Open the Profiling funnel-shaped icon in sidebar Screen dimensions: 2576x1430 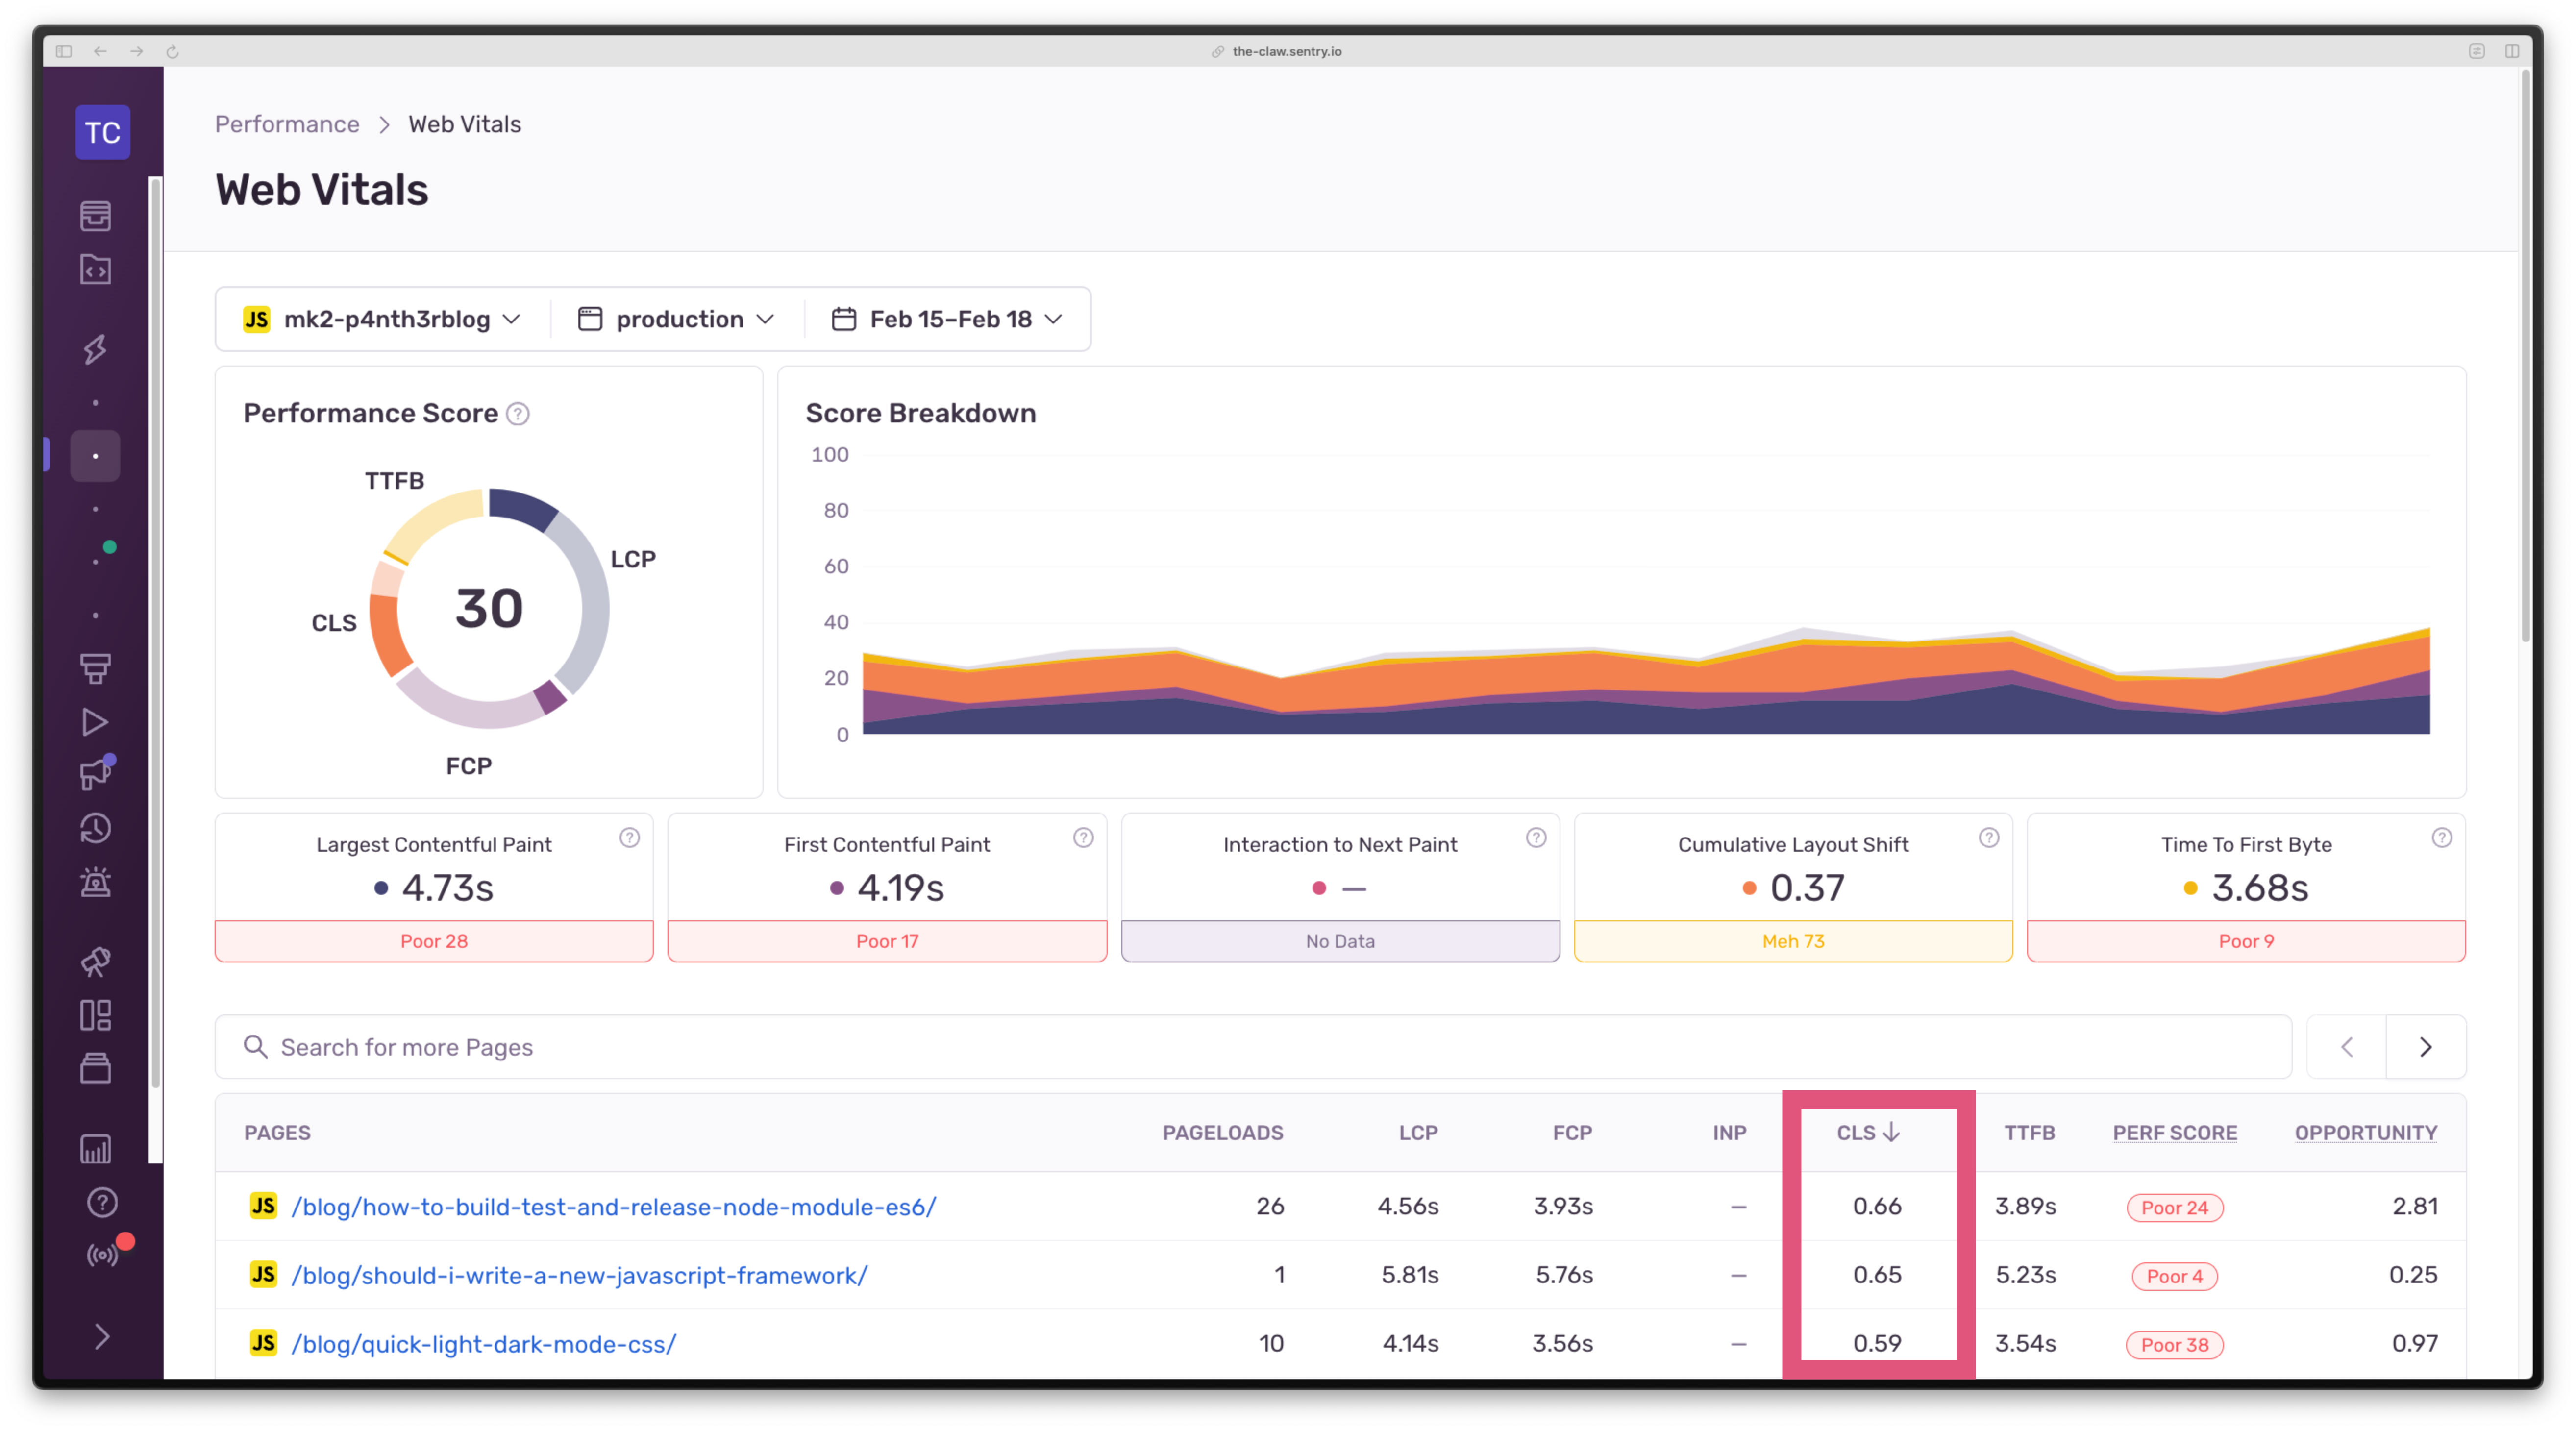(96, 668)
